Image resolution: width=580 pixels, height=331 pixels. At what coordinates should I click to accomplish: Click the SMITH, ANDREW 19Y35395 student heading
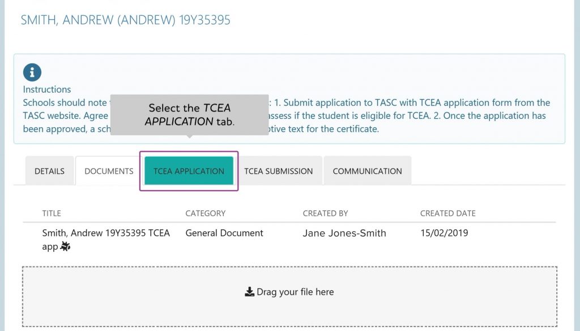pos(126,20)
